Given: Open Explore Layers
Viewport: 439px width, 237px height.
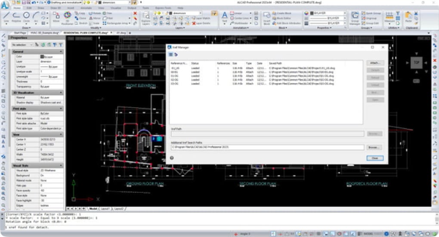Looking at the screenshot, I should point(146,18).
